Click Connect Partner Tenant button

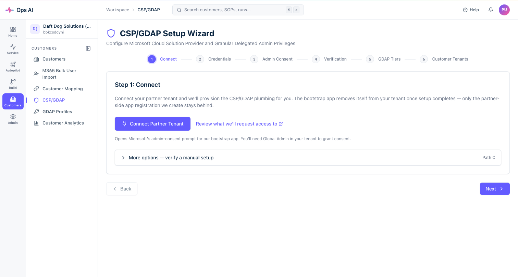(x=152, y=124)
